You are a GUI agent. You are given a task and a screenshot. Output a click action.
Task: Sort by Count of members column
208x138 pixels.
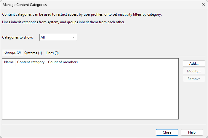pyautogui.click(x=63, y=62)
